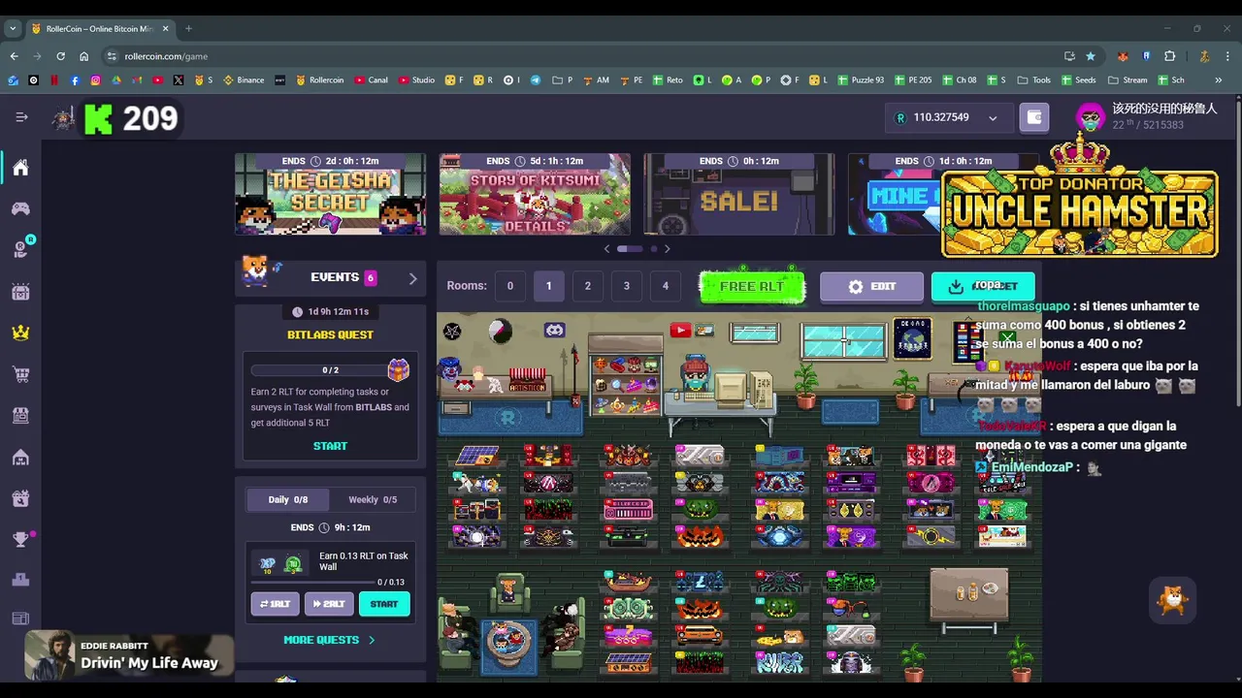Open the Stream bookmark folder
This screenshot has width=1242, height=698.
[1128, 80]
